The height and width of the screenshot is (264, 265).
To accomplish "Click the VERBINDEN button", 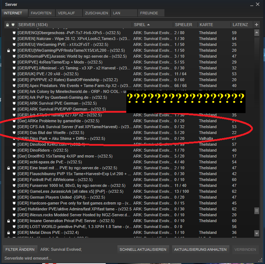I will coord(245,249).
